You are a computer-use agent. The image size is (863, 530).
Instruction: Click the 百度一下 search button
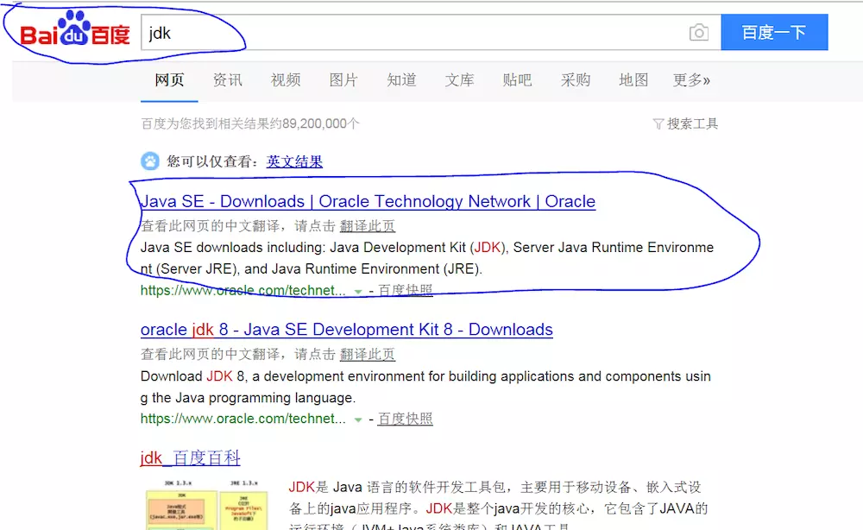click(x=774, y=33)
